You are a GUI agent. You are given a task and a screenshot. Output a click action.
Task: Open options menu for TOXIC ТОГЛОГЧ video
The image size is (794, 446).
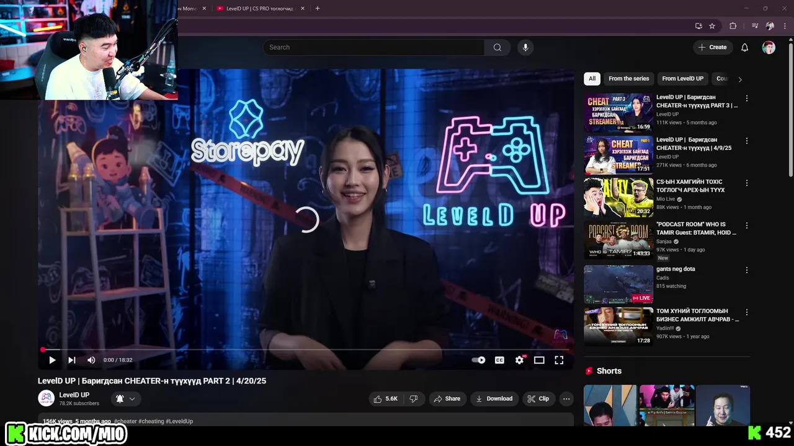747,183
